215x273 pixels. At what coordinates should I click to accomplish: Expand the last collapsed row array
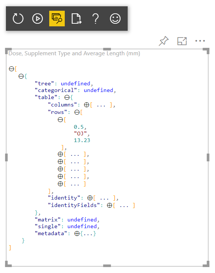(60, 184)
